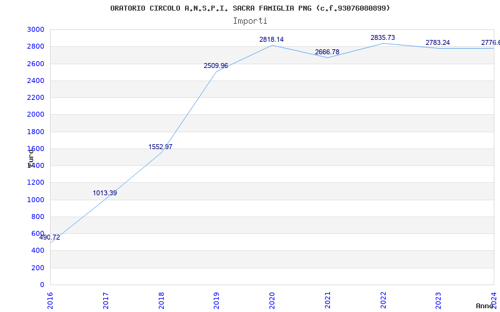Viewport: 500px width, 312px height.
Task: Click x-axis year 2019
Action: (216, 301)
